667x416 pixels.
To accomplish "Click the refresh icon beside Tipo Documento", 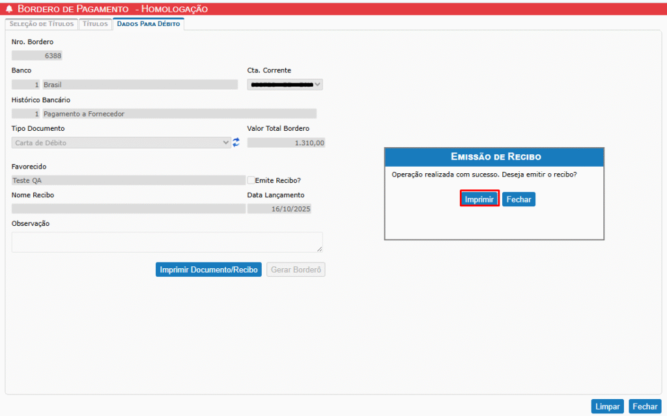I will point(236,143).
